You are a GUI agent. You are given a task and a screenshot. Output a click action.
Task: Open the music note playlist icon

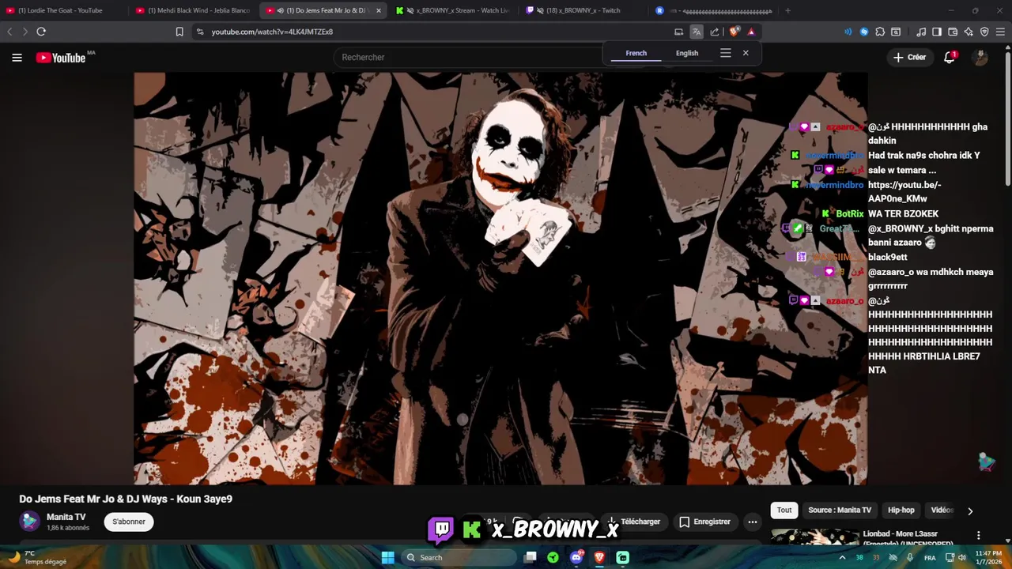click(921, 32)
